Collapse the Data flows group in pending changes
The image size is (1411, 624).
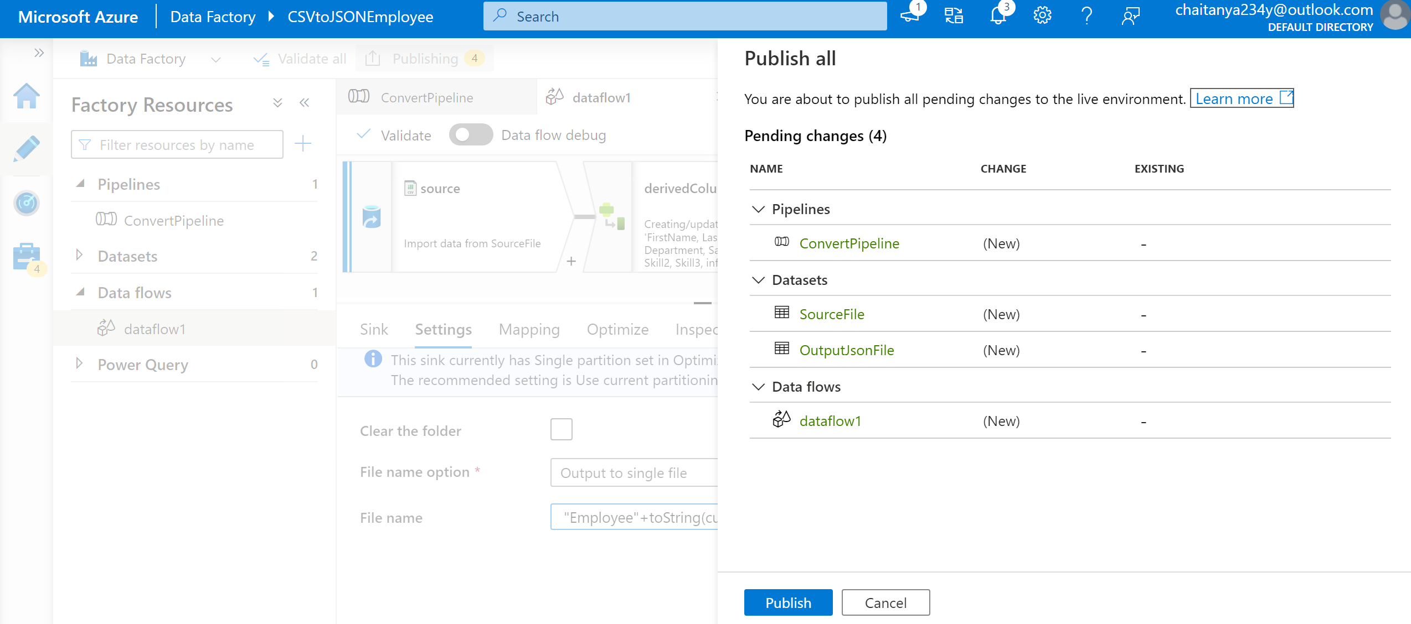[758, 387]
